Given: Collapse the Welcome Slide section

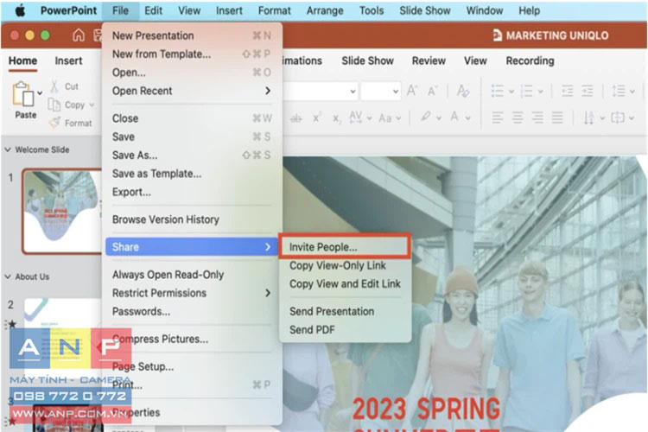Looking at the screenshot, I should pyautogui.click(x=8, y=149).
